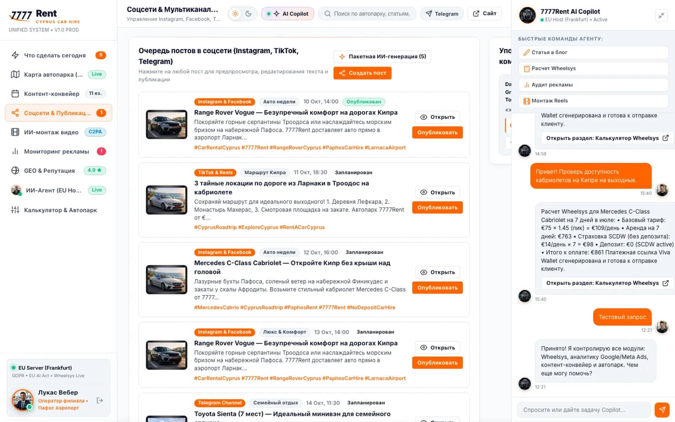The image size is (675, 422).
Task: Run quick command 'Аудит рекламы'
Action: pyautogui.click(x=593, y=85)
